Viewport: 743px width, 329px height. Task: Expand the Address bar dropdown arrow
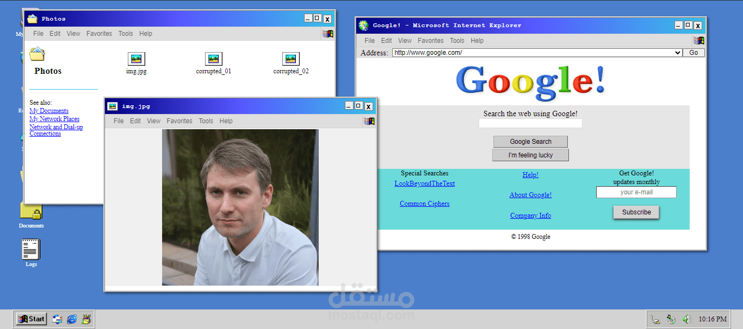point(678,53)
